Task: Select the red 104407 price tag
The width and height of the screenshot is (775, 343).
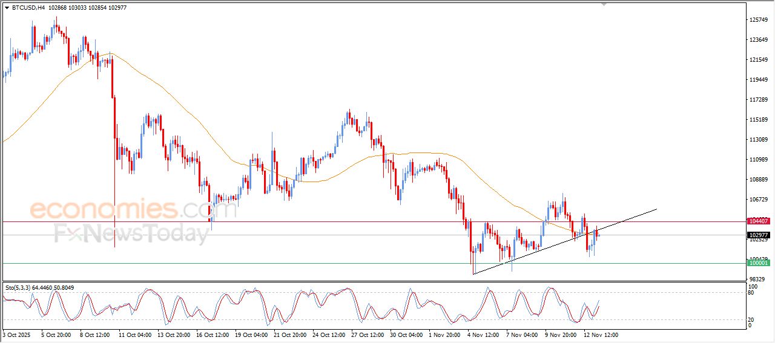Action: pos(759,221)
